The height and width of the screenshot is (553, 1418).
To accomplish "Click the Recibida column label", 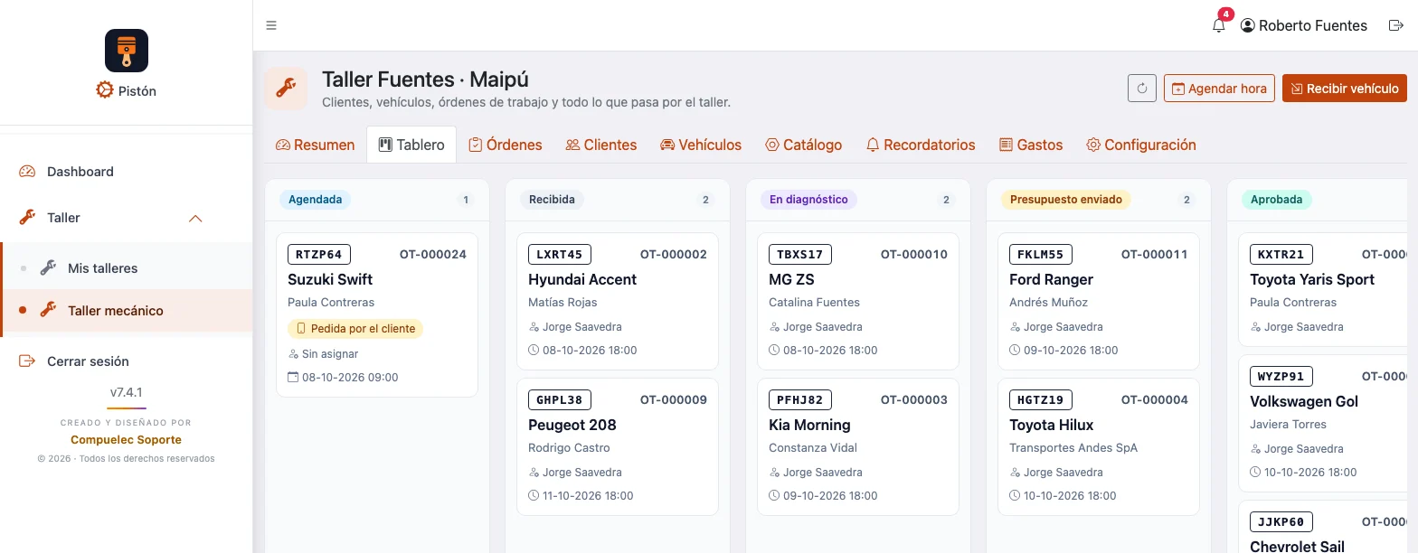I will pos(552,200).
